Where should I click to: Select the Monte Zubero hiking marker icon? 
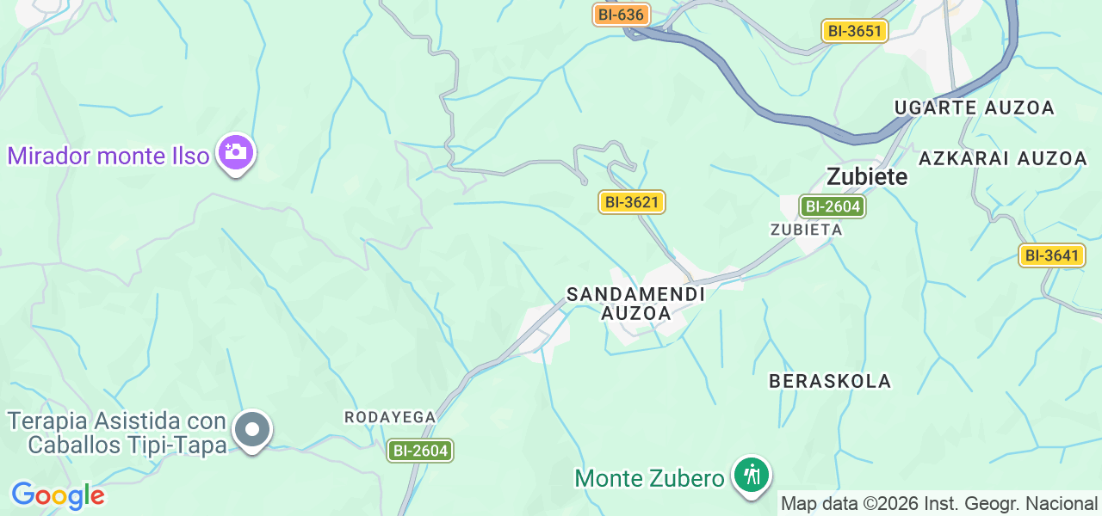point(752,476)
